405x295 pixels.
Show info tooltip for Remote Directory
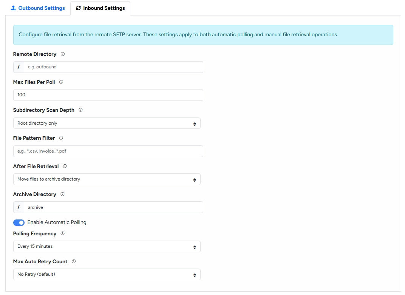coord(62,54)
